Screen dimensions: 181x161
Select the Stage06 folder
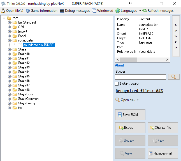tap(24, 81)
